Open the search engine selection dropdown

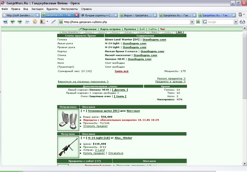pos(236,22)
